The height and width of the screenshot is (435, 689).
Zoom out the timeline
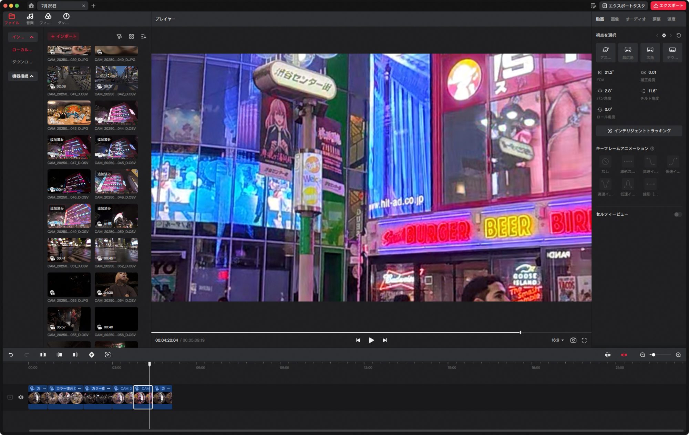pos(642,355)
